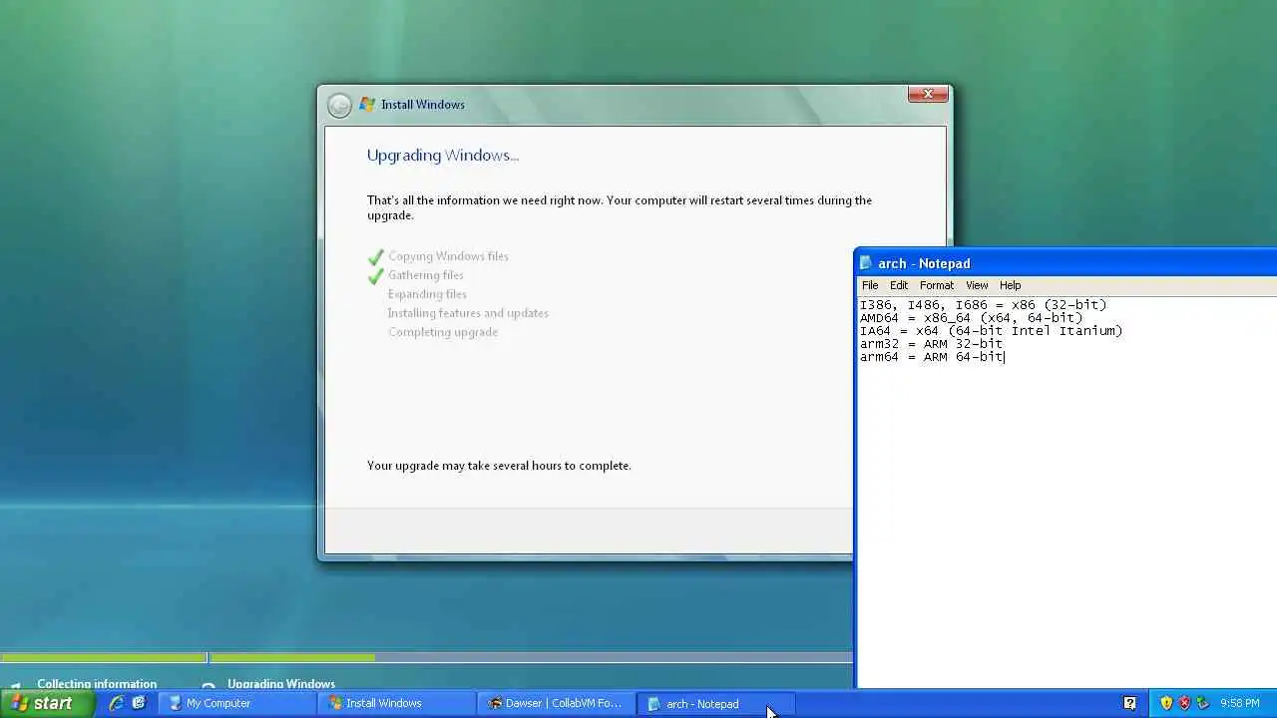
Task: Click the Completing upgrade step text
Action: tap(443, 332)
